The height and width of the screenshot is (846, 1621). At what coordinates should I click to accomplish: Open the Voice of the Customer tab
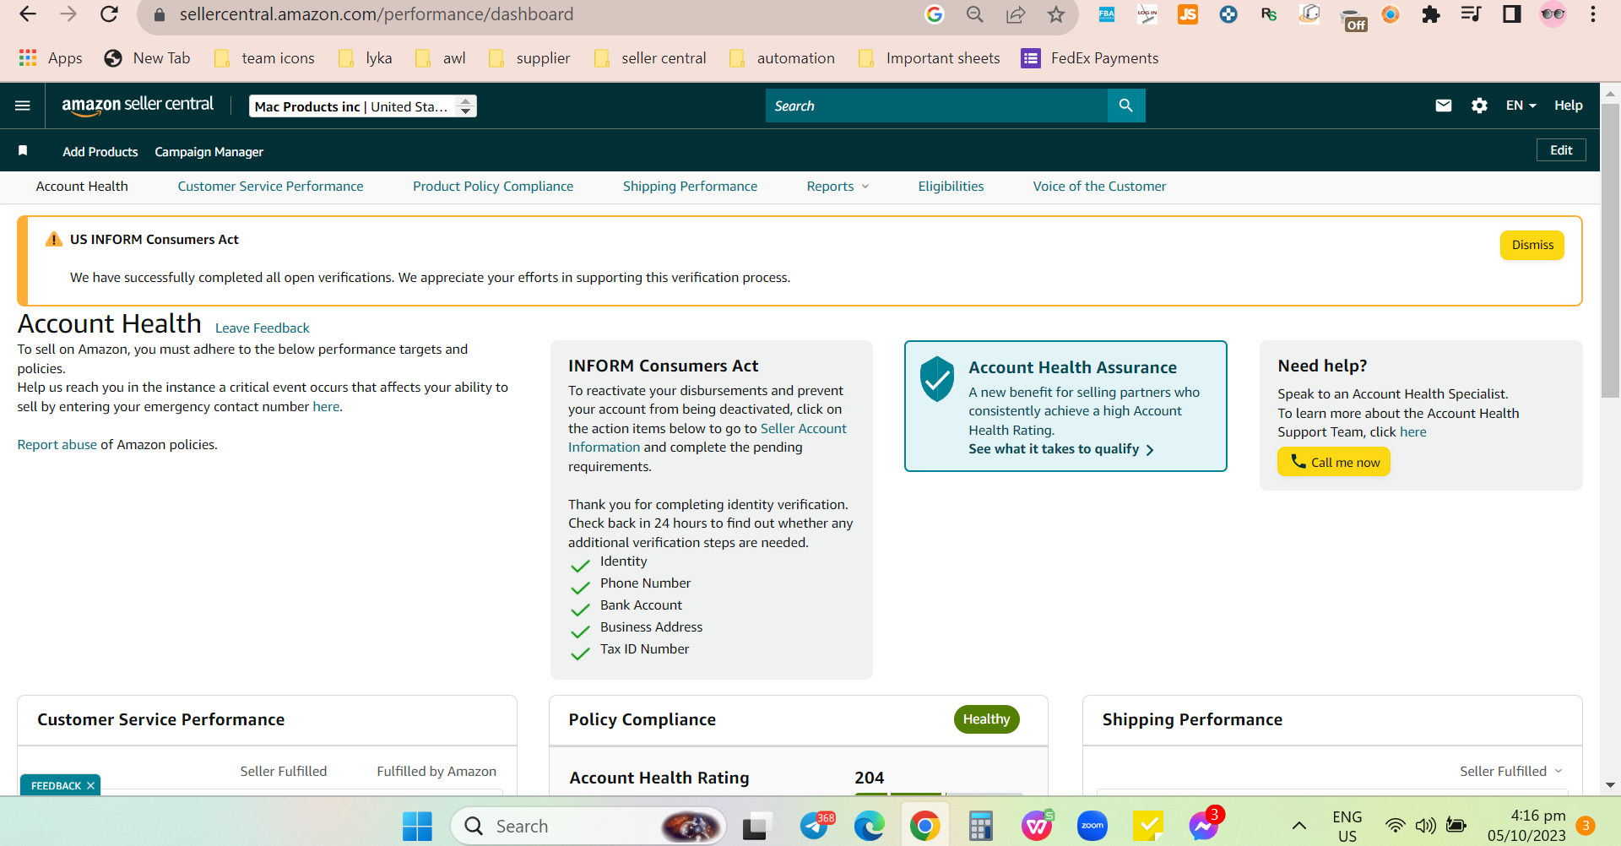pos(1099,187)
